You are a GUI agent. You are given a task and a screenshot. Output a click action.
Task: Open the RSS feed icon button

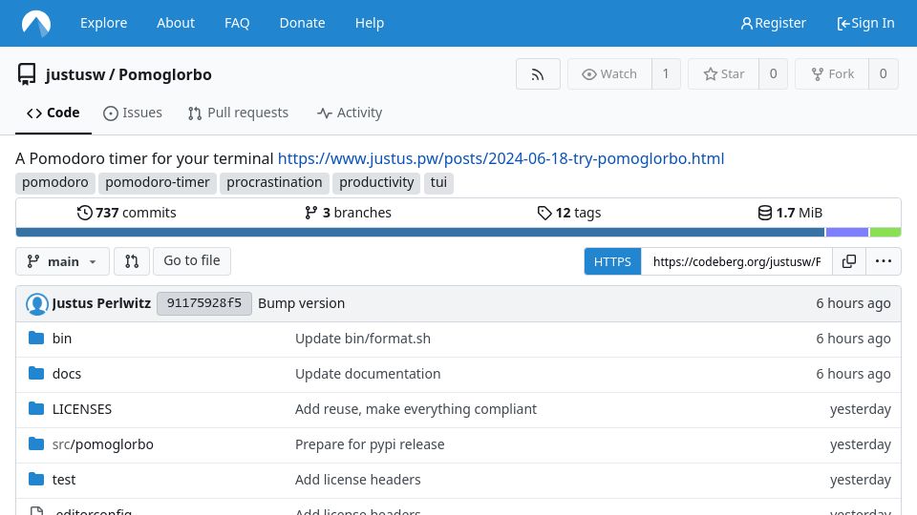click(538, 74)
